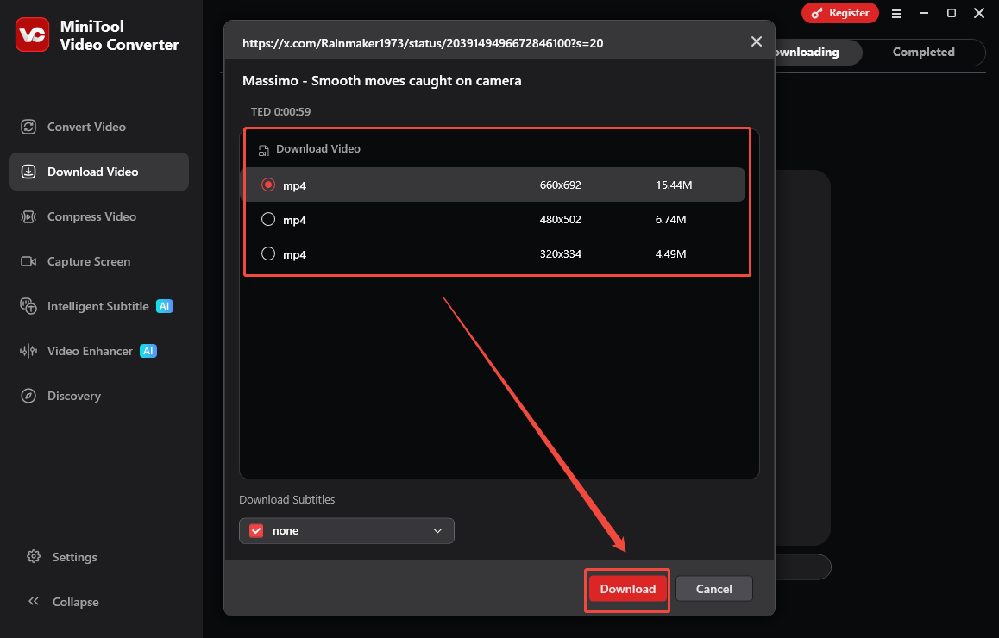The width and height of the screenshot is (999, 638).
Task: Open the Compress Video section
Action: tap(99, 216)
